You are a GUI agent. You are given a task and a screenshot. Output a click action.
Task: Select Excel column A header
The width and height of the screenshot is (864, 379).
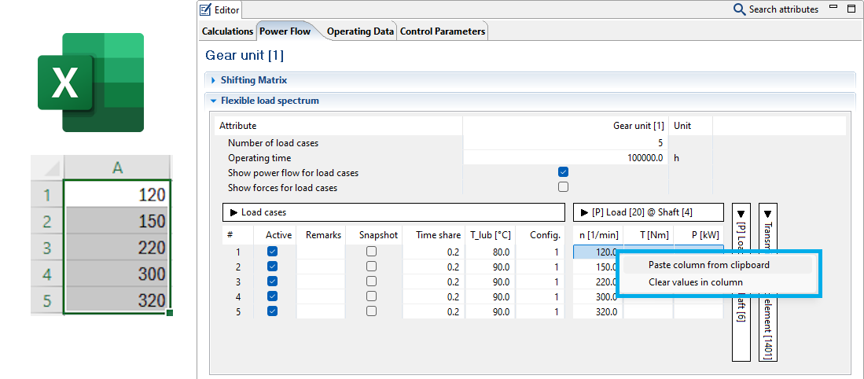117,167
